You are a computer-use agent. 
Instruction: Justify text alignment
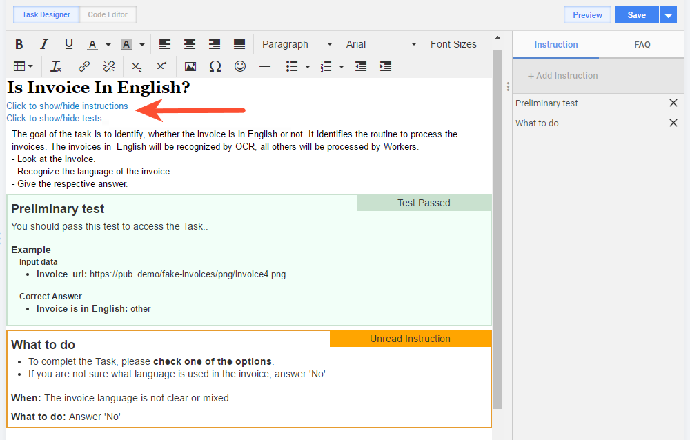[x=239, y=44]
